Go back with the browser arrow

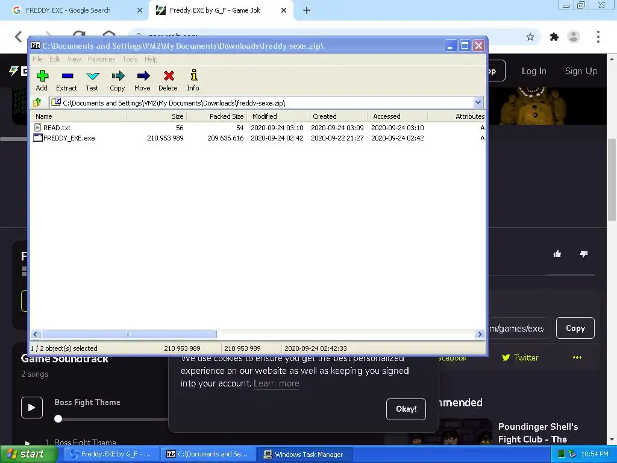click(19, 37)
